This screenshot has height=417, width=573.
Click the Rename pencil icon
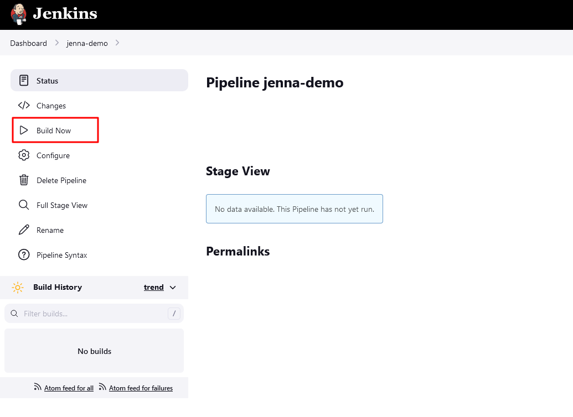point(24,230)
